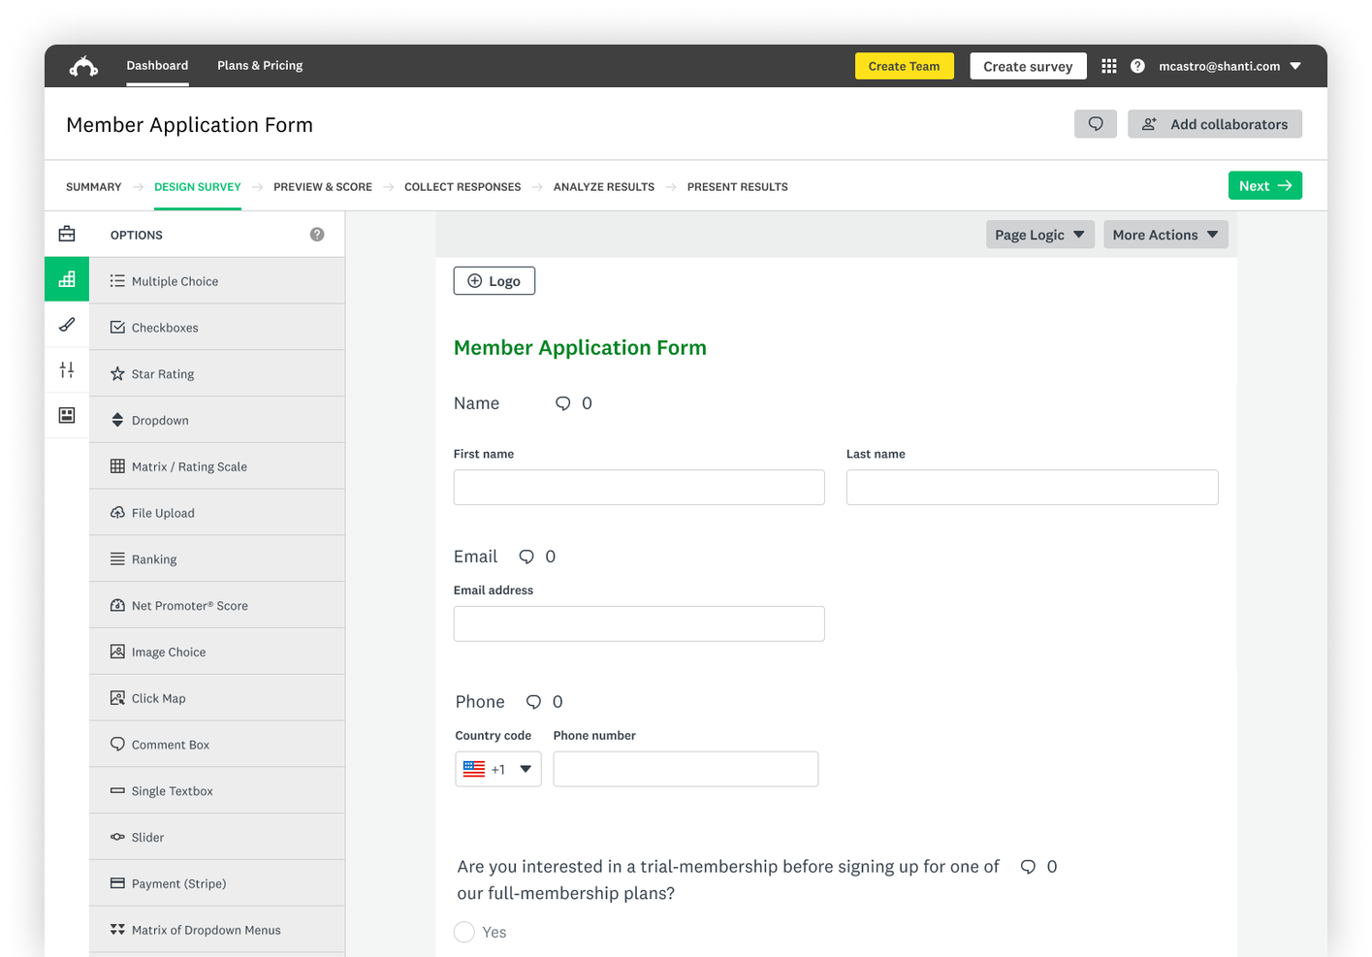Open the Style paintbrush panel
Image resolution: width=1372 pixels, height=957 pixels.
click(x=66, y=324)
